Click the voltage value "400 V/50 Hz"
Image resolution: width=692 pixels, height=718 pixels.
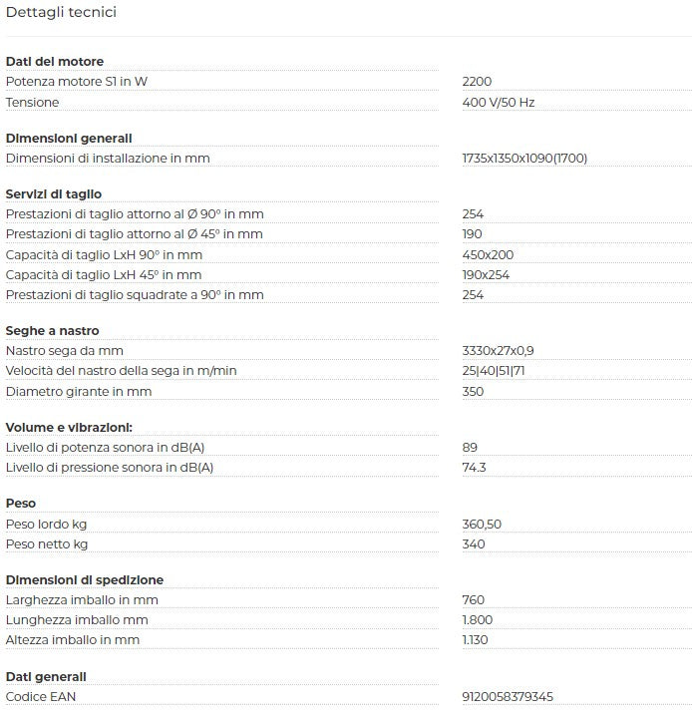click(x=499, y=103)
